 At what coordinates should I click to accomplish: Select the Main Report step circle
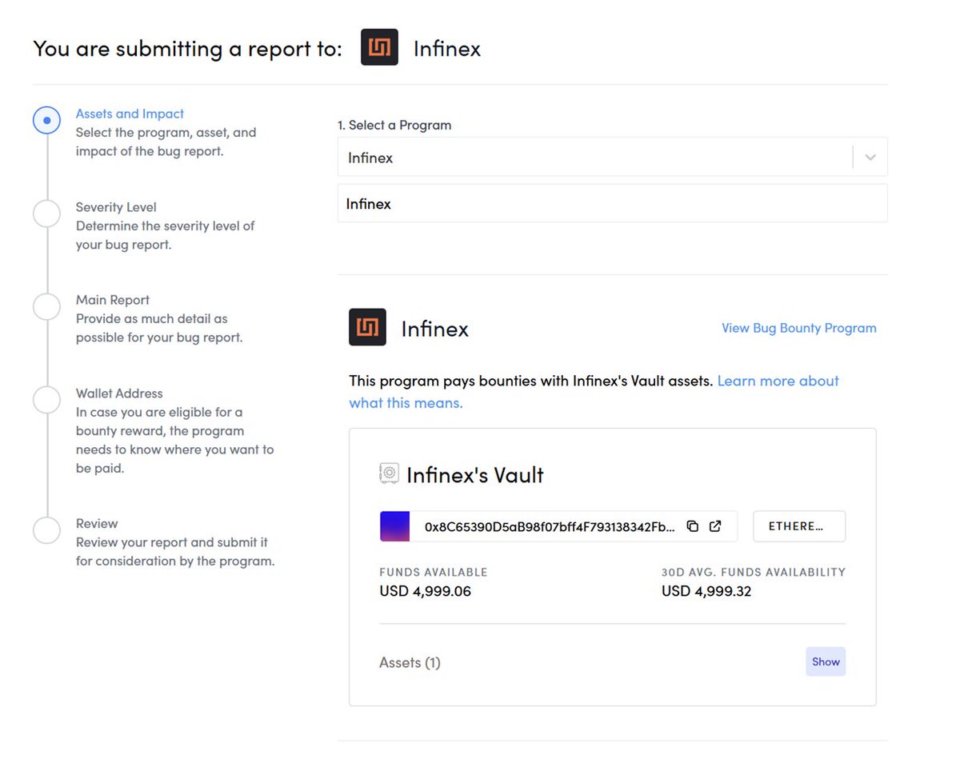[47, 307]
